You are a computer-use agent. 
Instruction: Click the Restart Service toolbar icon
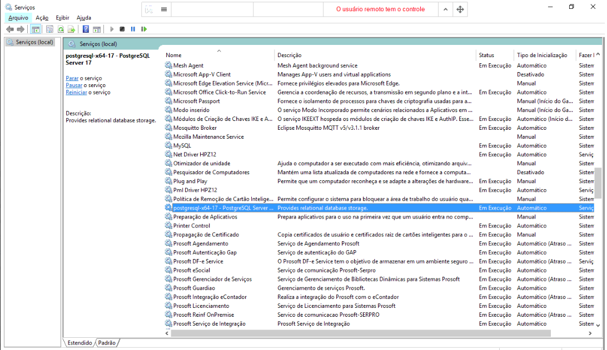click(144, 29)
